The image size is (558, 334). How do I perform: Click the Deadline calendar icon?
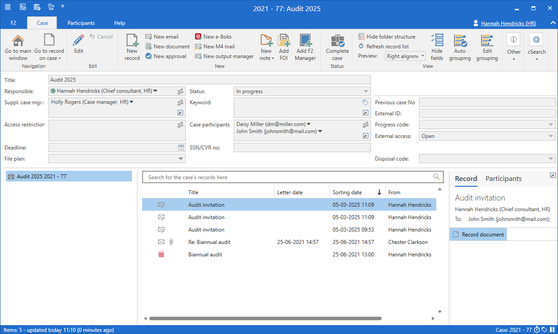click(181, 148)
